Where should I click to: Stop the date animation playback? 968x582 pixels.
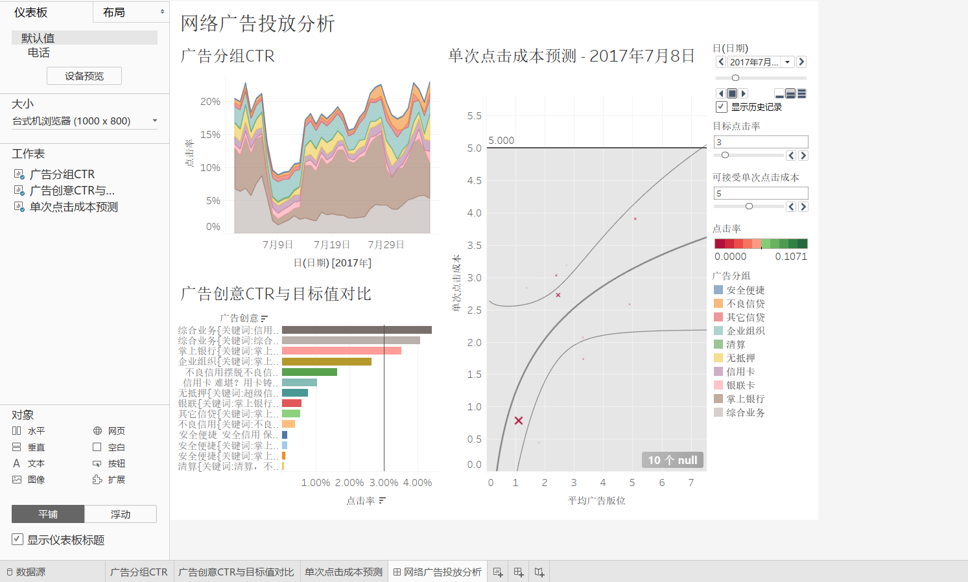click(x=732, y=93)
